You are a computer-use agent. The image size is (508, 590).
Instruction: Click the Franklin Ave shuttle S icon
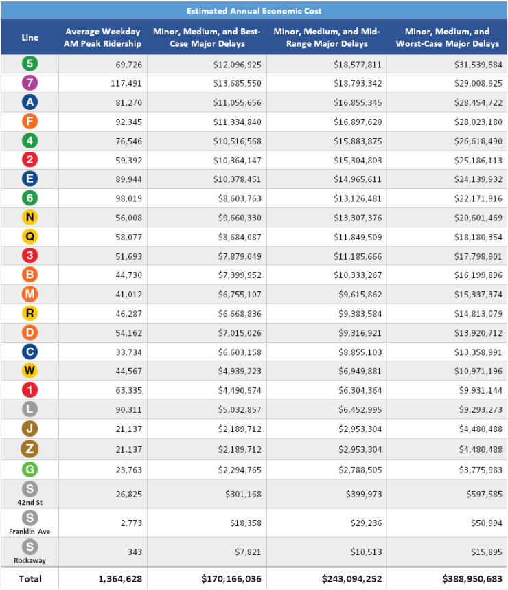coord(30,517)
